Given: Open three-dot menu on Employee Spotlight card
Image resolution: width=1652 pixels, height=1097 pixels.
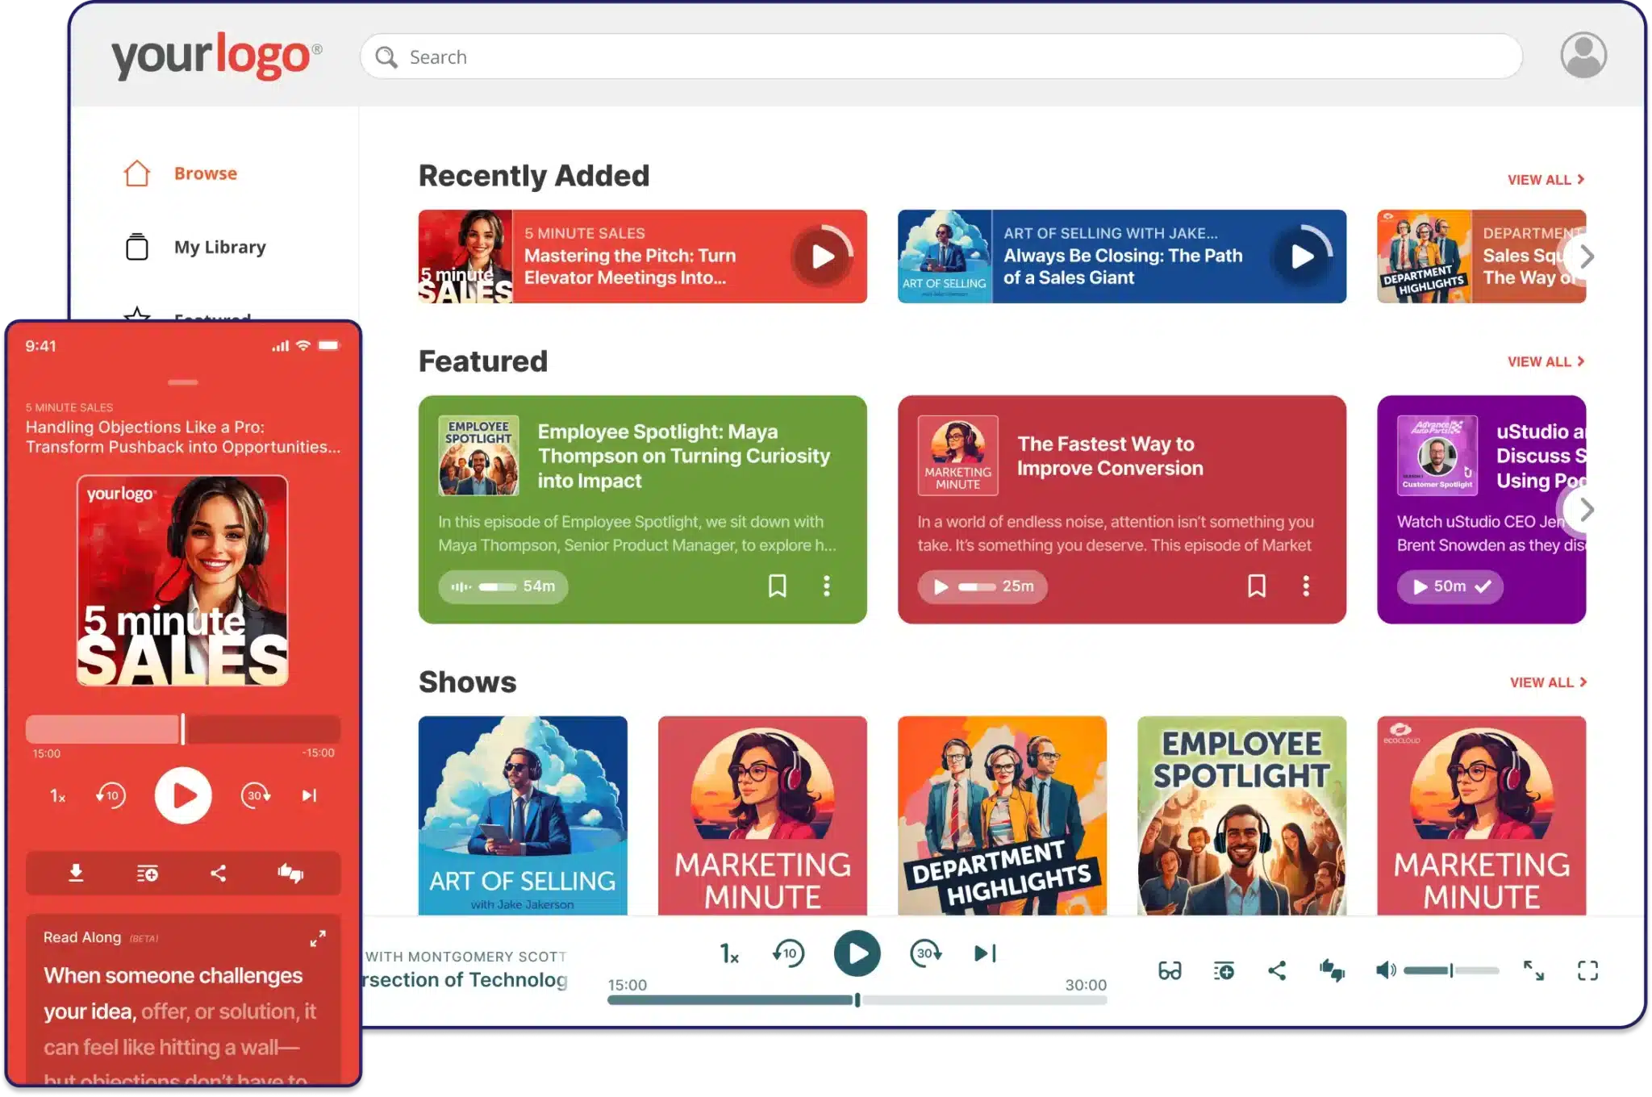Looking at the screenshot, I should coord(826,586).
